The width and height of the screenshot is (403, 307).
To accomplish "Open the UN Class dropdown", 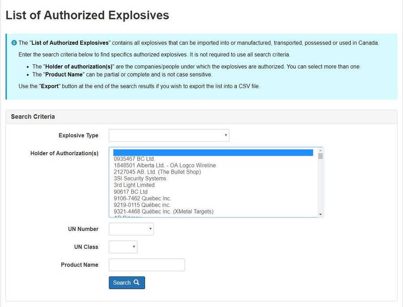I will (123, 247).
